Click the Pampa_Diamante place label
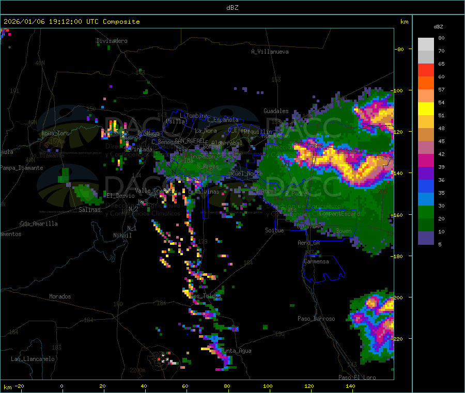The width and height of the screenshot is (465, 393). point(21,168)
